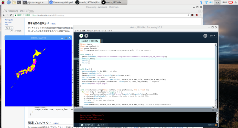Open the デバッグ menu in Processing
This screenshot has width=238, height=128.
[x=97, y=31]
